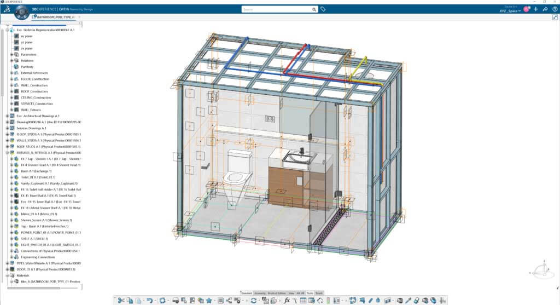The image size is (560, 305).
Task: Open the XYZ_Space user dropdown
Action: tap(510, 11)
